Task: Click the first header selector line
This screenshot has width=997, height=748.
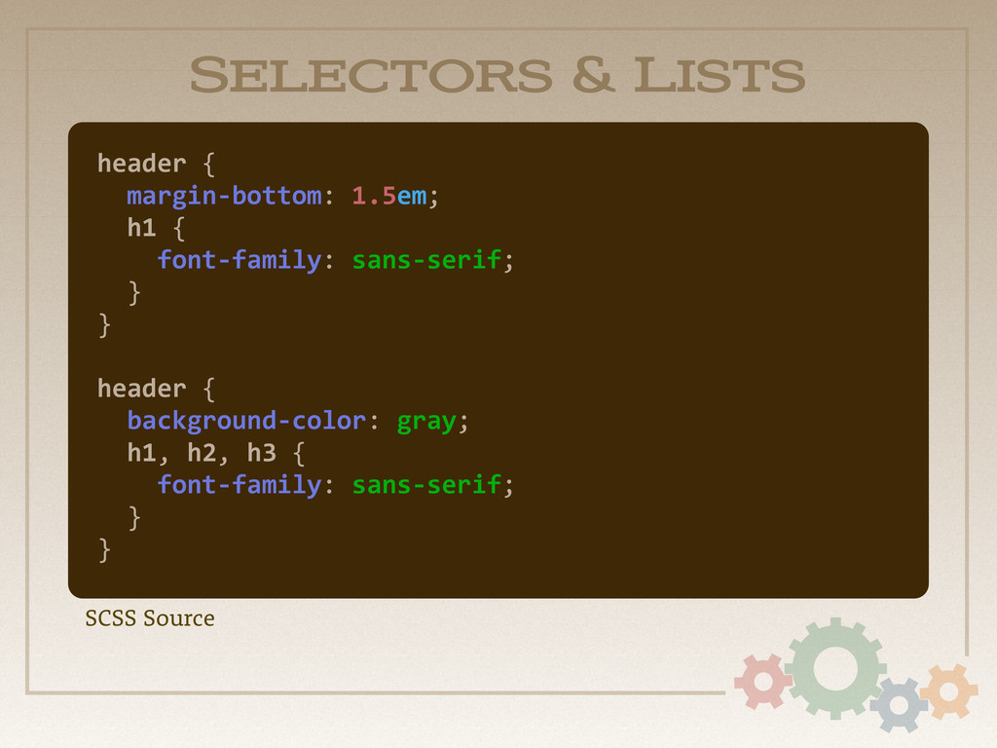Action: tap(157, 164)
